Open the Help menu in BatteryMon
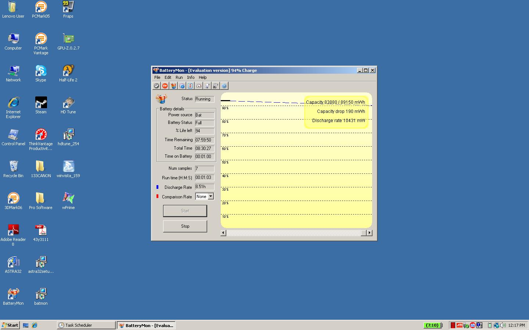The width and height of the screenshot is (529, 330). click(203, 77)
